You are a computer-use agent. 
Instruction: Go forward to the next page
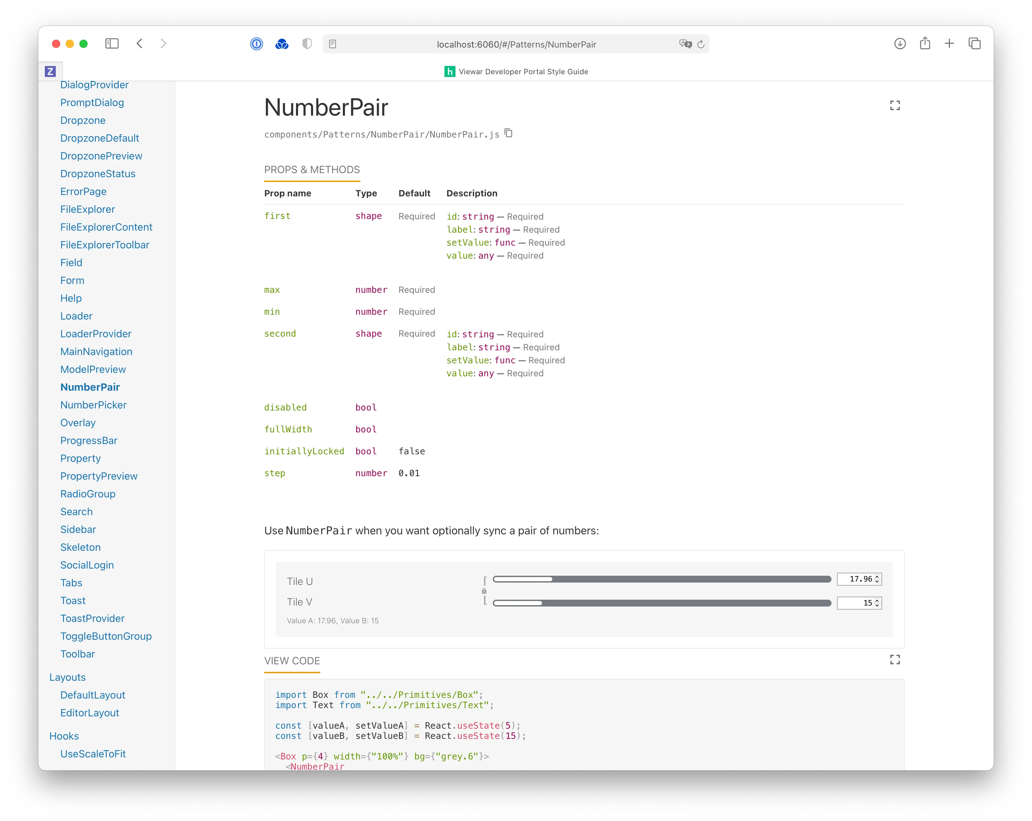(163, 43)
